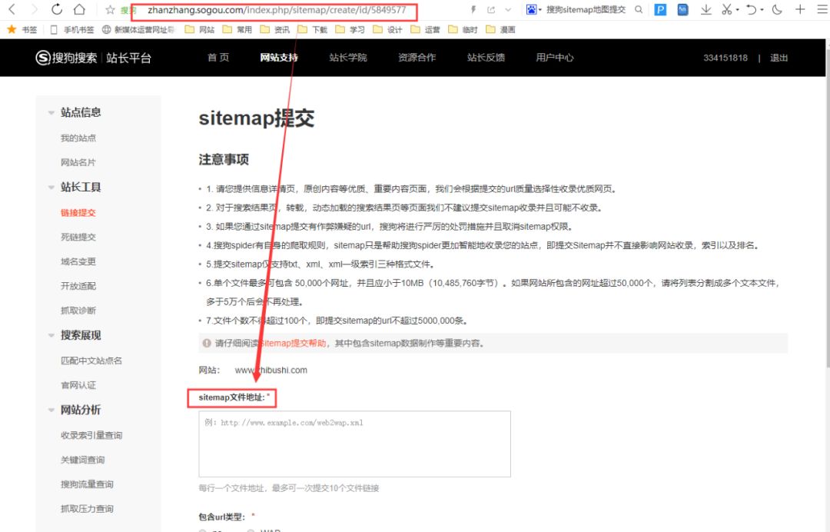The height and width of the screenshot is (532, 830).
Task: Go to 首页 in the top navigation
Action: [x=218, y=58]
